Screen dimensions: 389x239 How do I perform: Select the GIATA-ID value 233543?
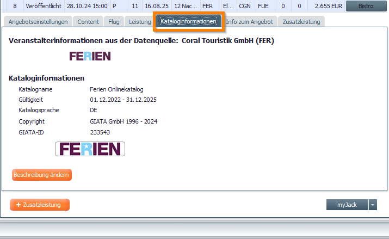point(100,132)
